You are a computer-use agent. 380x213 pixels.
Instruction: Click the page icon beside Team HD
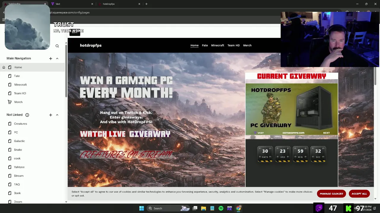pos(9,93)
